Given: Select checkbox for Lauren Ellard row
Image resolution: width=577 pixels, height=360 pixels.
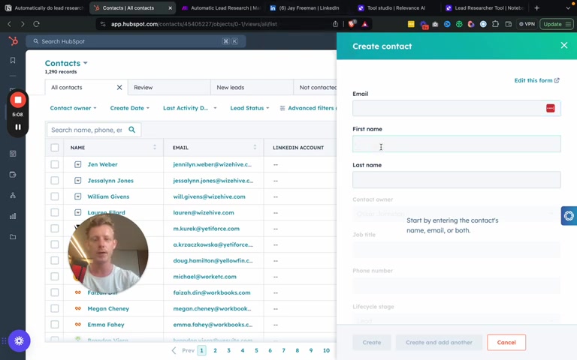Looking at the screenshot, I should coord(54,212).
